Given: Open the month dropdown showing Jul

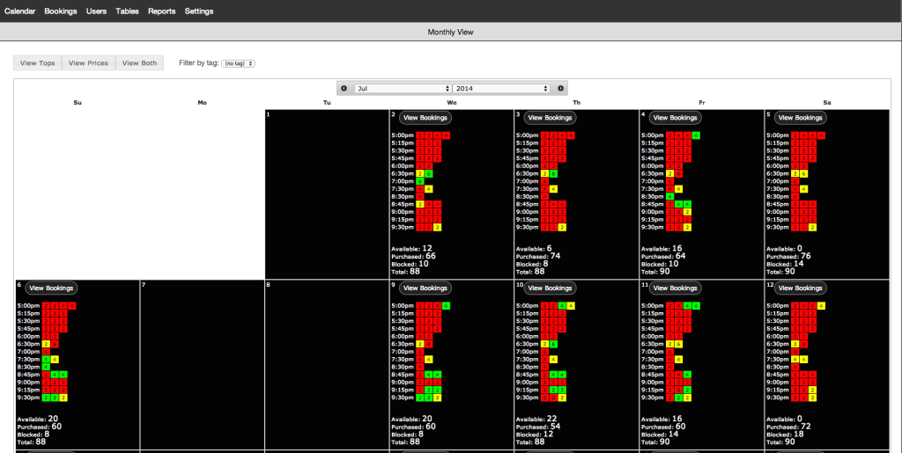Looking at the screenshot, I should point(403,88).
